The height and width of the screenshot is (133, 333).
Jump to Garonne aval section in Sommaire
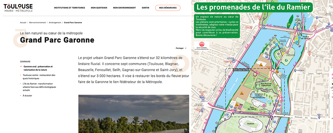pos(38,68)
